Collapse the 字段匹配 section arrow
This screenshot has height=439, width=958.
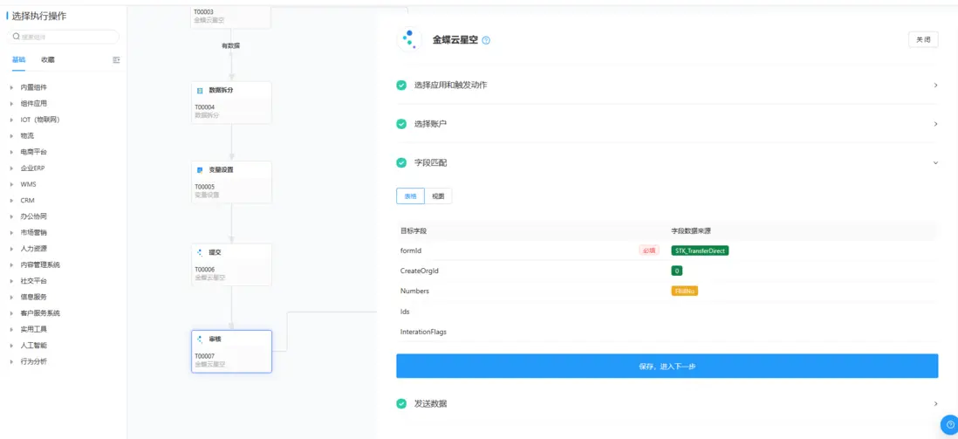[935, 162]
